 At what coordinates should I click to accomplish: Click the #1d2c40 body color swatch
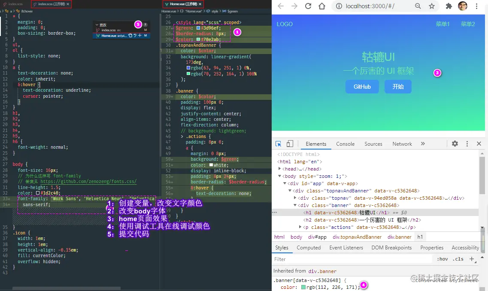(38, 193)
